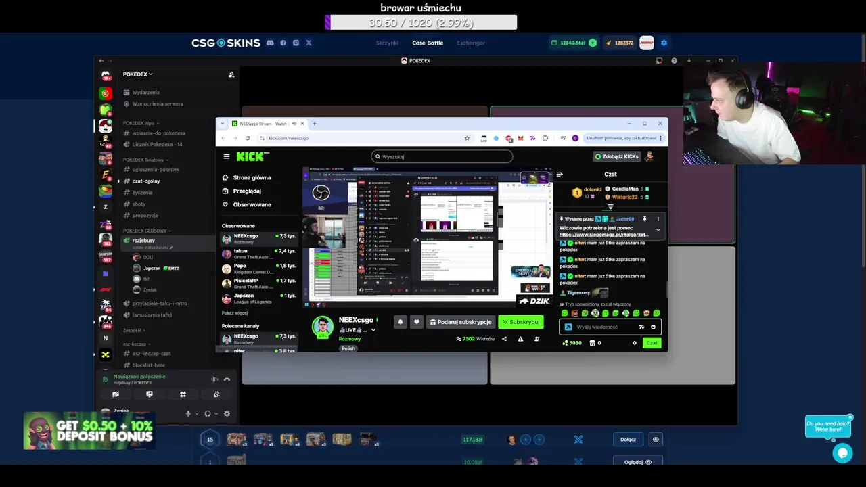The image size is (866, 487).
Task: Click Discord share screen button
Action: (150, 394)
